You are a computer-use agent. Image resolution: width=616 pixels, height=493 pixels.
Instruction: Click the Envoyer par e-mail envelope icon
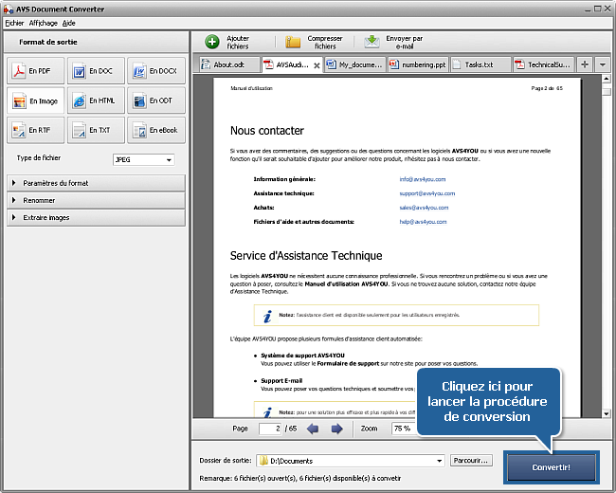coord(371,42)
